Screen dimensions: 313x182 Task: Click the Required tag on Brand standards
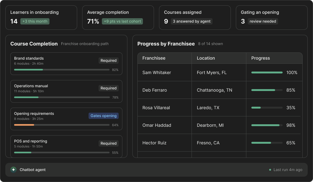pyautogui.click(x=108, y=61)
